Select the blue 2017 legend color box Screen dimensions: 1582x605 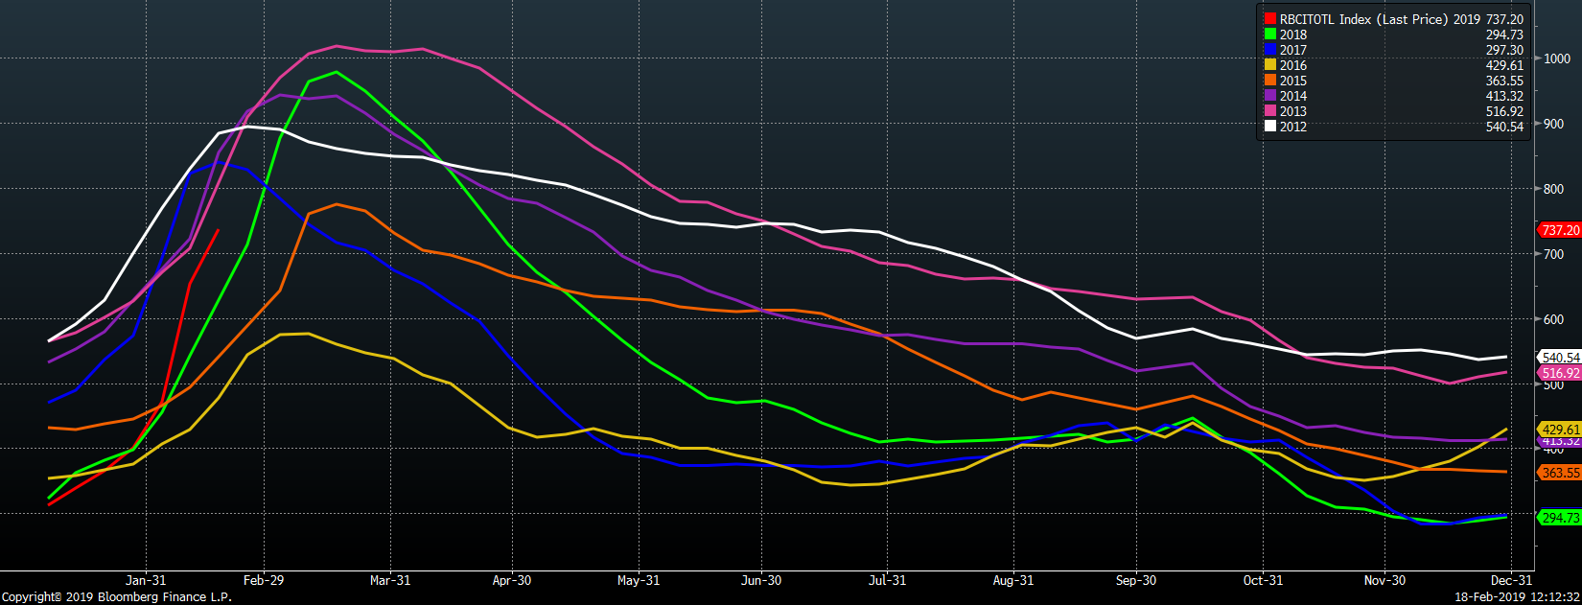point(1269,50)
